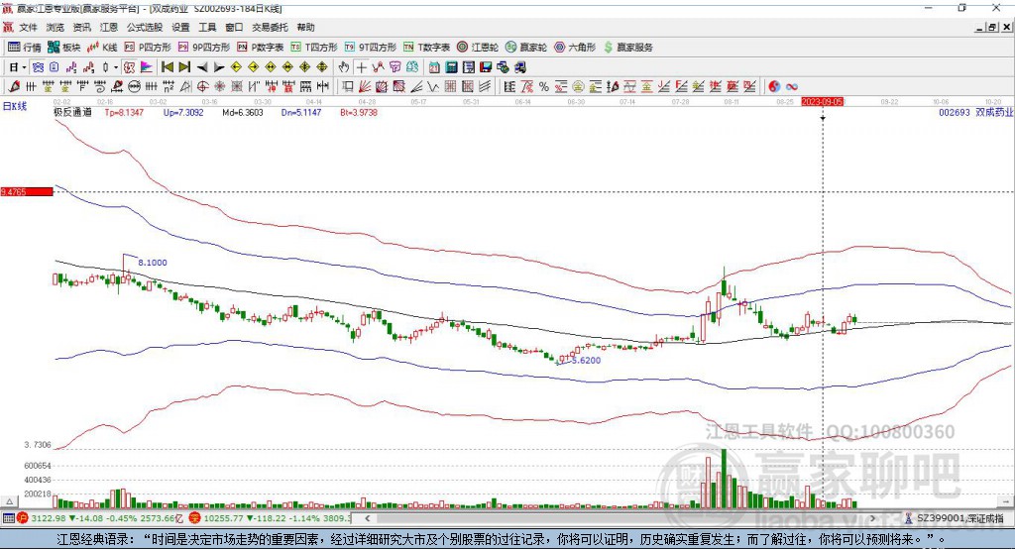Click the red target circle icon
This screenshot has width=1015, height=549.
(x=202, y=87)
